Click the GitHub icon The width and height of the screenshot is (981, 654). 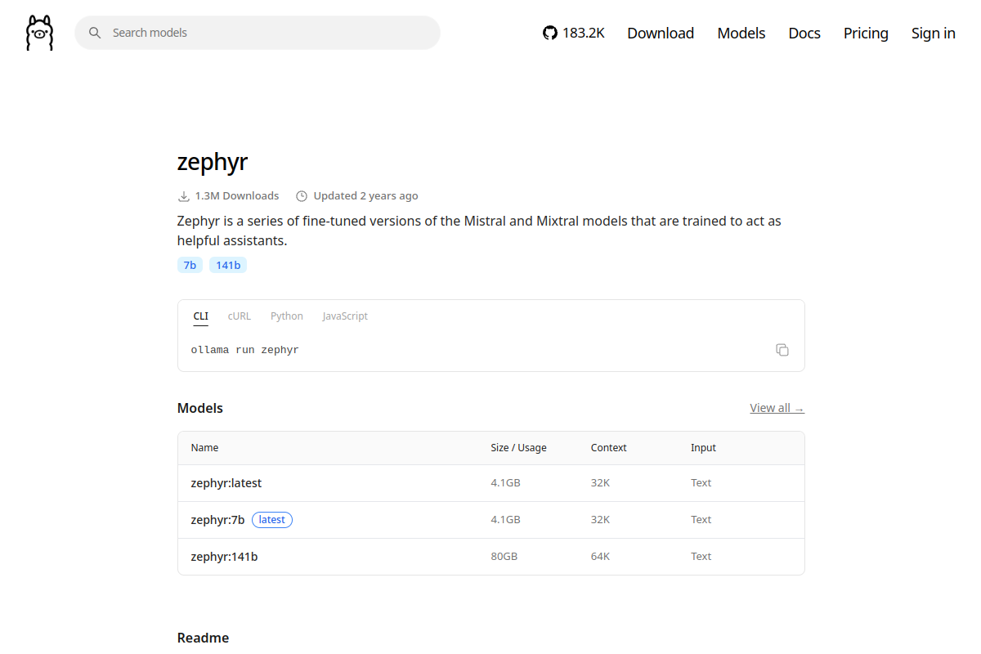click(550, 33)
